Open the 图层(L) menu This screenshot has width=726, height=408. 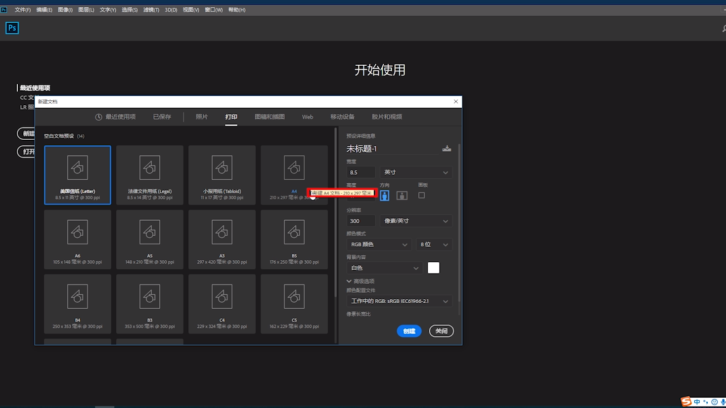pos(86,10)
